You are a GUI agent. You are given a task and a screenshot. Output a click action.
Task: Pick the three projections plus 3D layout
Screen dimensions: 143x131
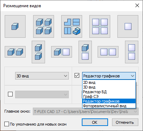72,26
